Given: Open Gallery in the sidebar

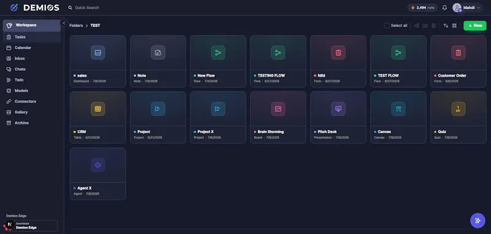Looking at the screenshot, I should coord(32,112).
